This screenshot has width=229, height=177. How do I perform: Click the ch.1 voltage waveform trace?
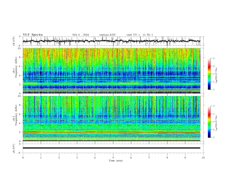pyautogui.click(x=111, y=41)
